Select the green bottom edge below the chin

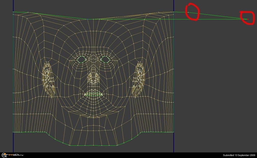93,145
